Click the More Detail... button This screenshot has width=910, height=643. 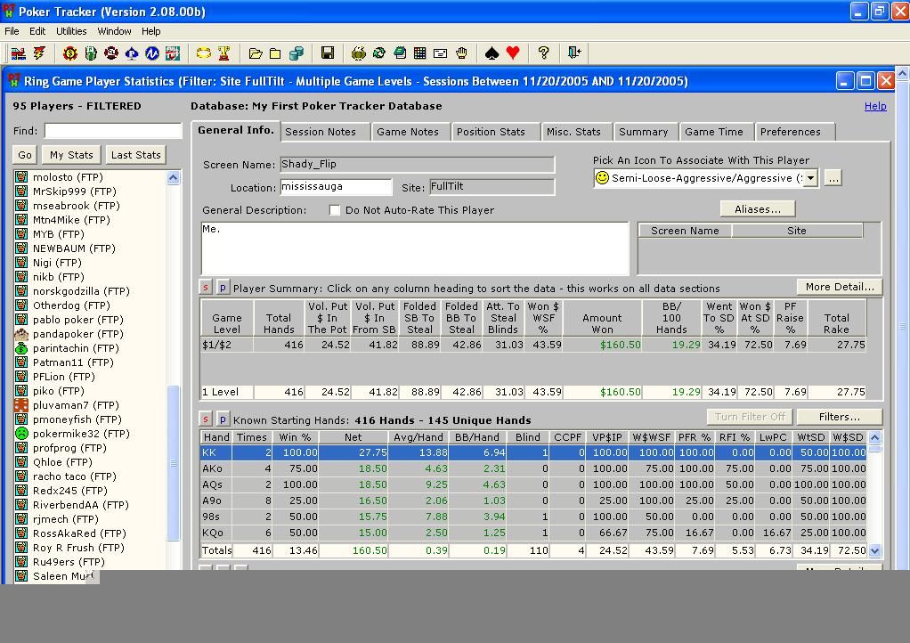click(x=839, y=287)
